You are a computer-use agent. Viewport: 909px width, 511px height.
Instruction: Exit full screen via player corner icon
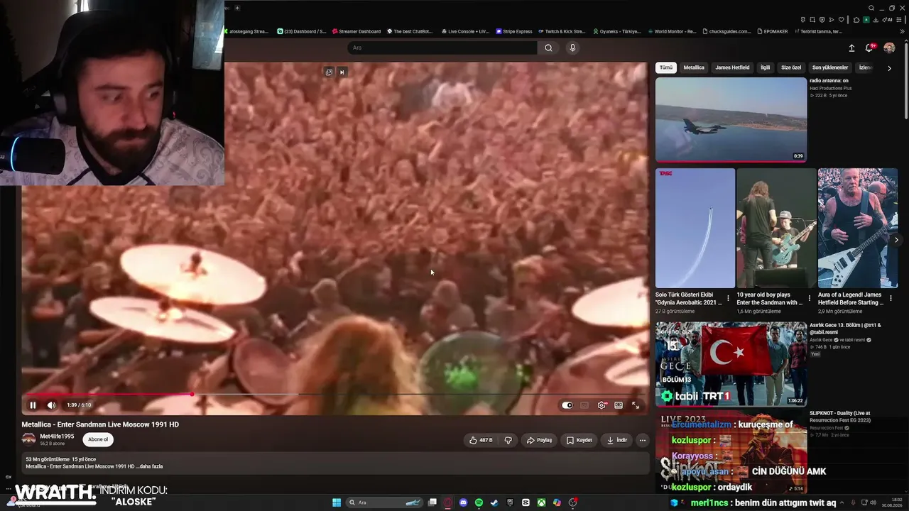tap(636, 405)
